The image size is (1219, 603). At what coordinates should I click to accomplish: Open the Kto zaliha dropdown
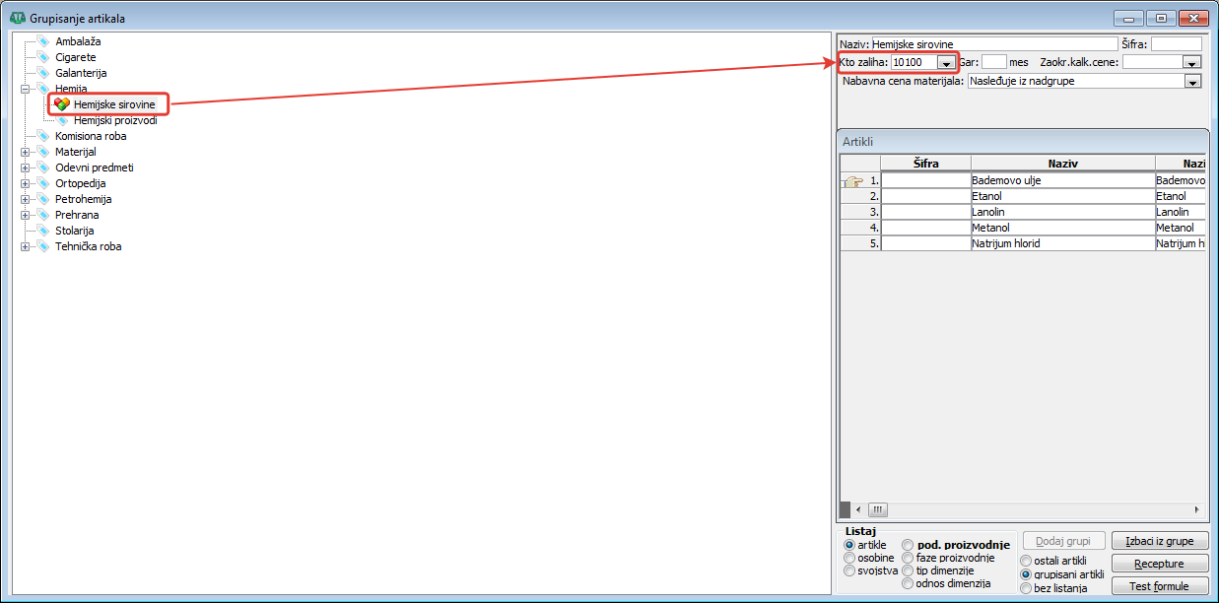tap(945, 63)
